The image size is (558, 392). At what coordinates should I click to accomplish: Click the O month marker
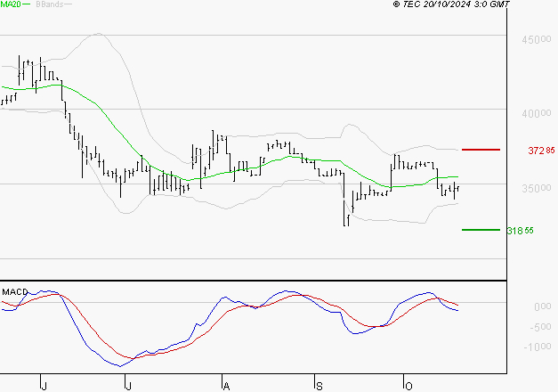tap(408, 387)
